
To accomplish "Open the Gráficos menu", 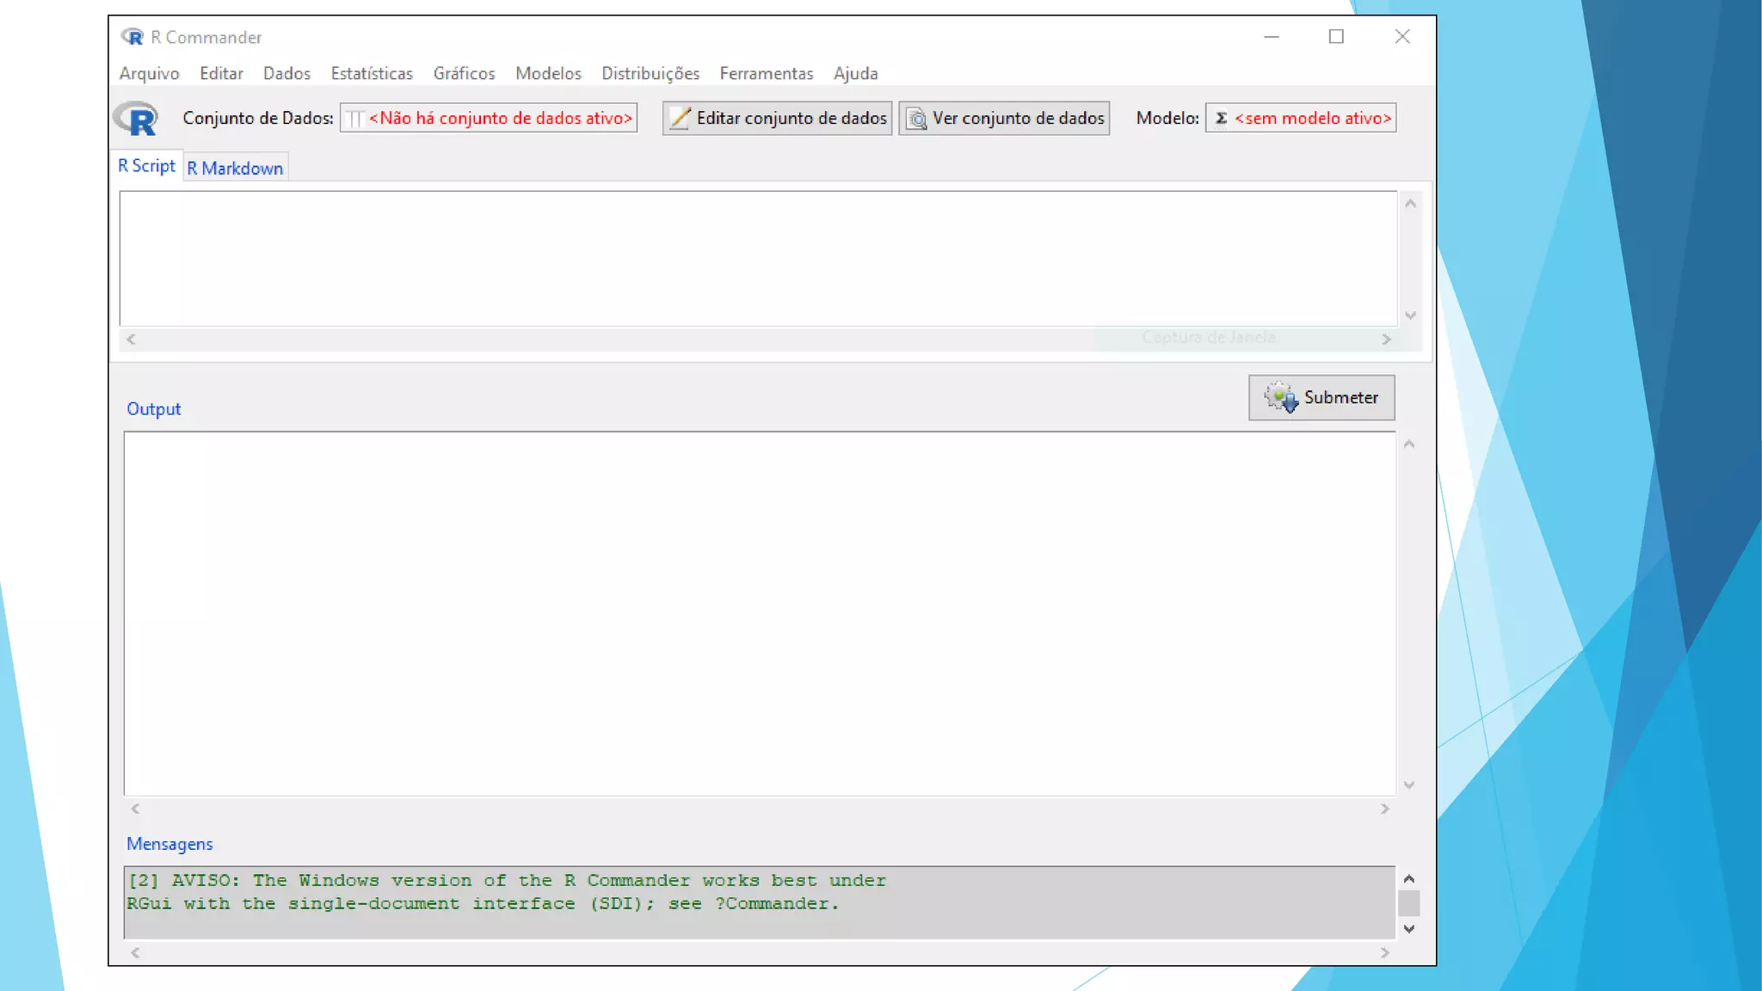I will (x=464, y=74).
